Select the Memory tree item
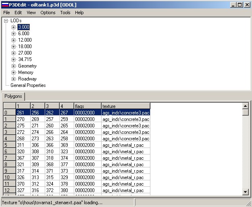Viewport: 252px width, 207px height. [x=25, y=72]
